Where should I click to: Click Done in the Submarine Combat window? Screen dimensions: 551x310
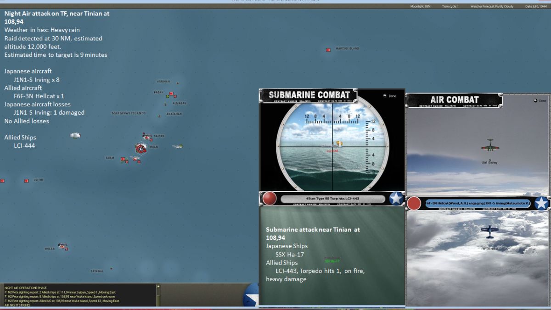[x=388, y=96]
